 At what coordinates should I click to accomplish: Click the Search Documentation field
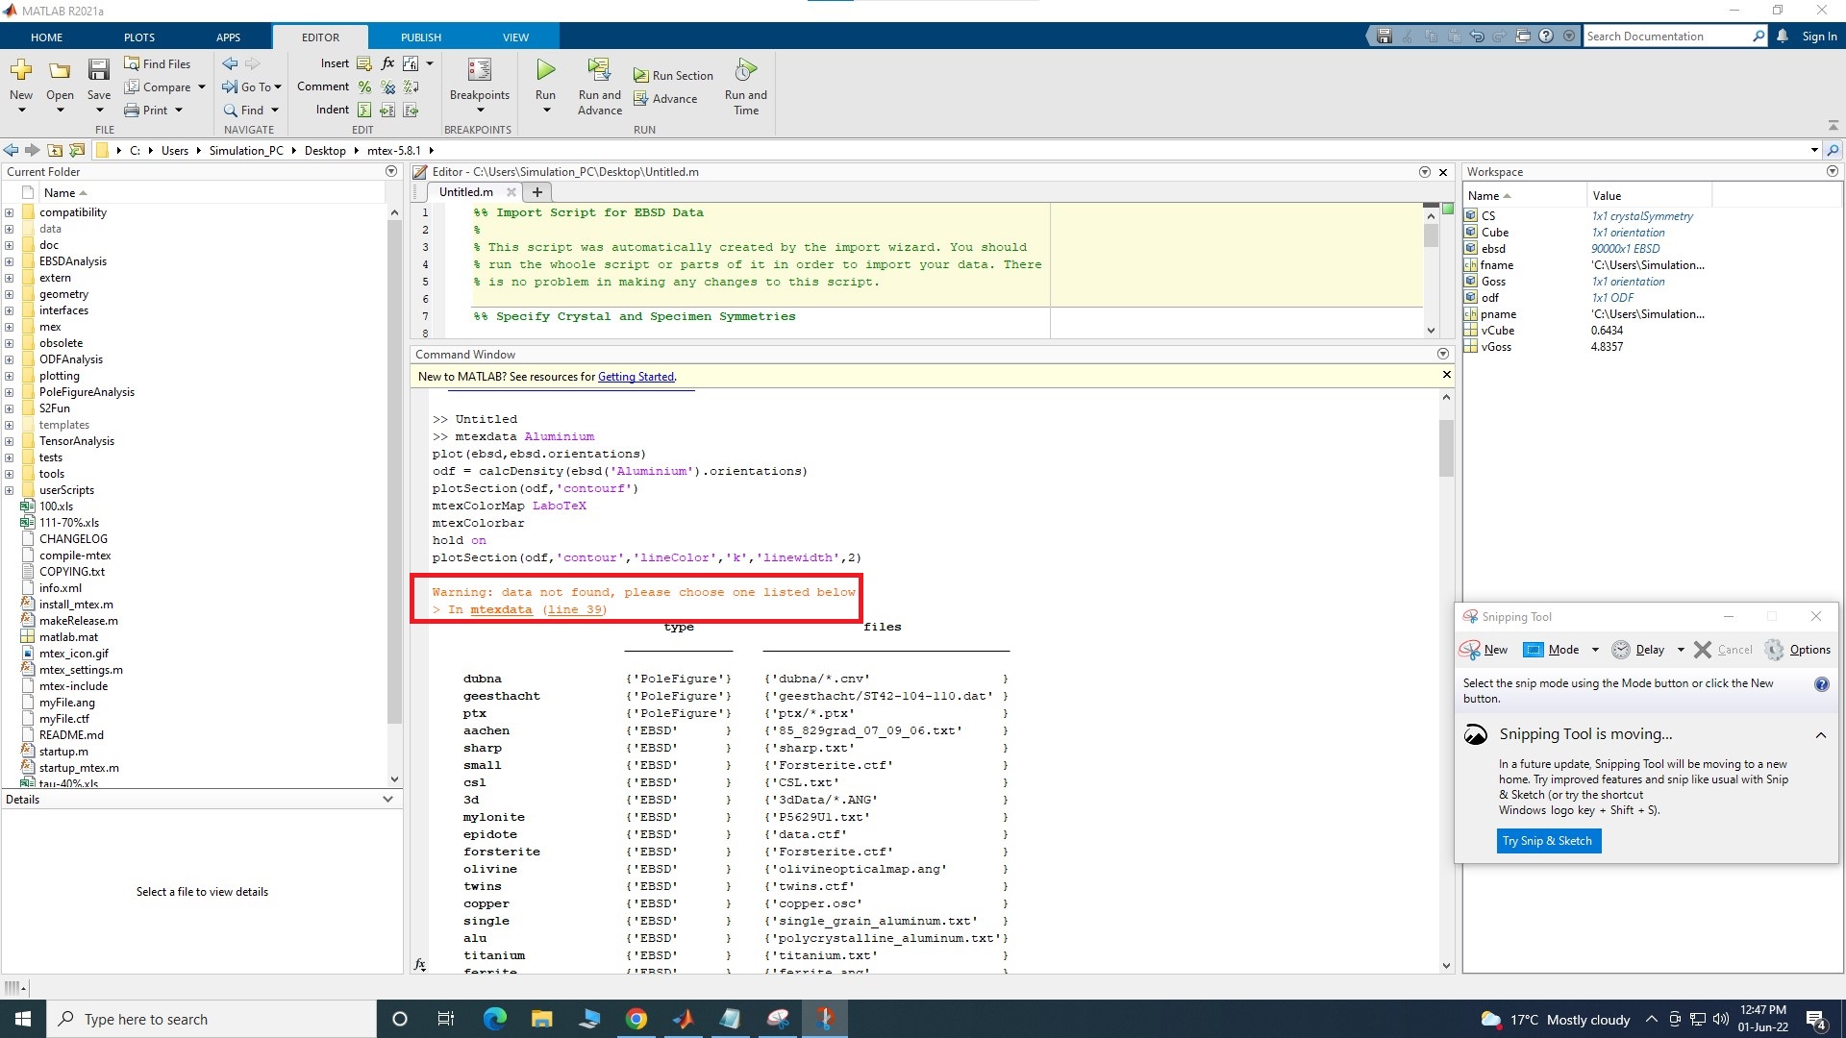1666,37
